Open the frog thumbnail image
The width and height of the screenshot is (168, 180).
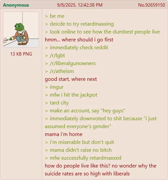click(21, 30)
